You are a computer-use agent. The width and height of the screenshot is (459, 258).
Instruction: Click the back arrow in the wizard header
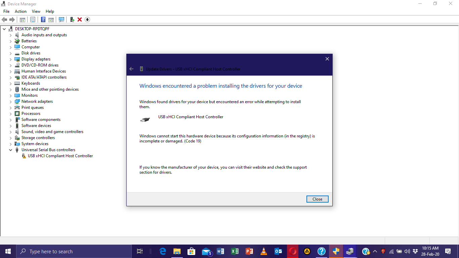[x=131, y=69]
